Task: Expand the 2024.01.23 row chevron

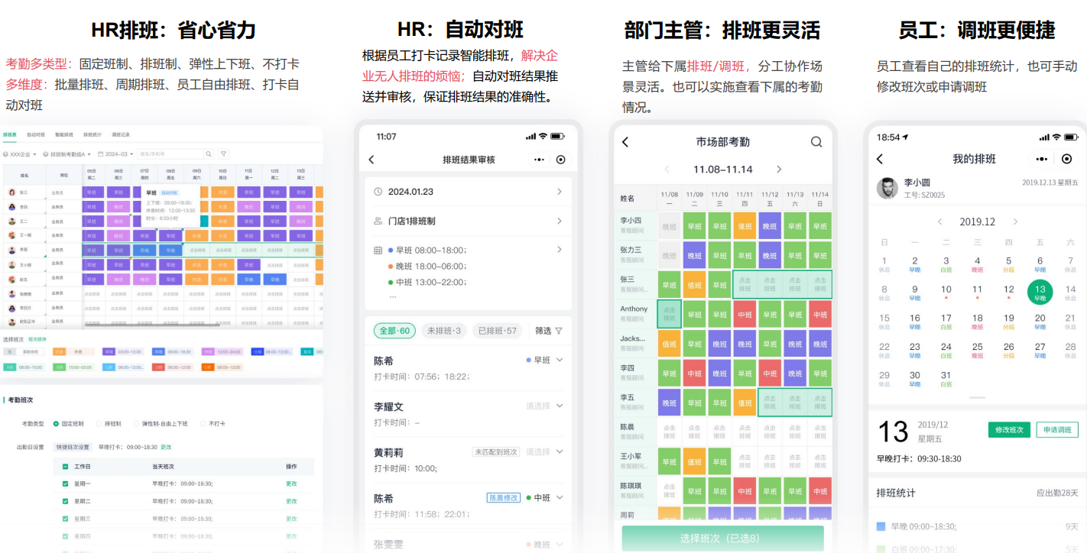Action: [x=560, y=192]
